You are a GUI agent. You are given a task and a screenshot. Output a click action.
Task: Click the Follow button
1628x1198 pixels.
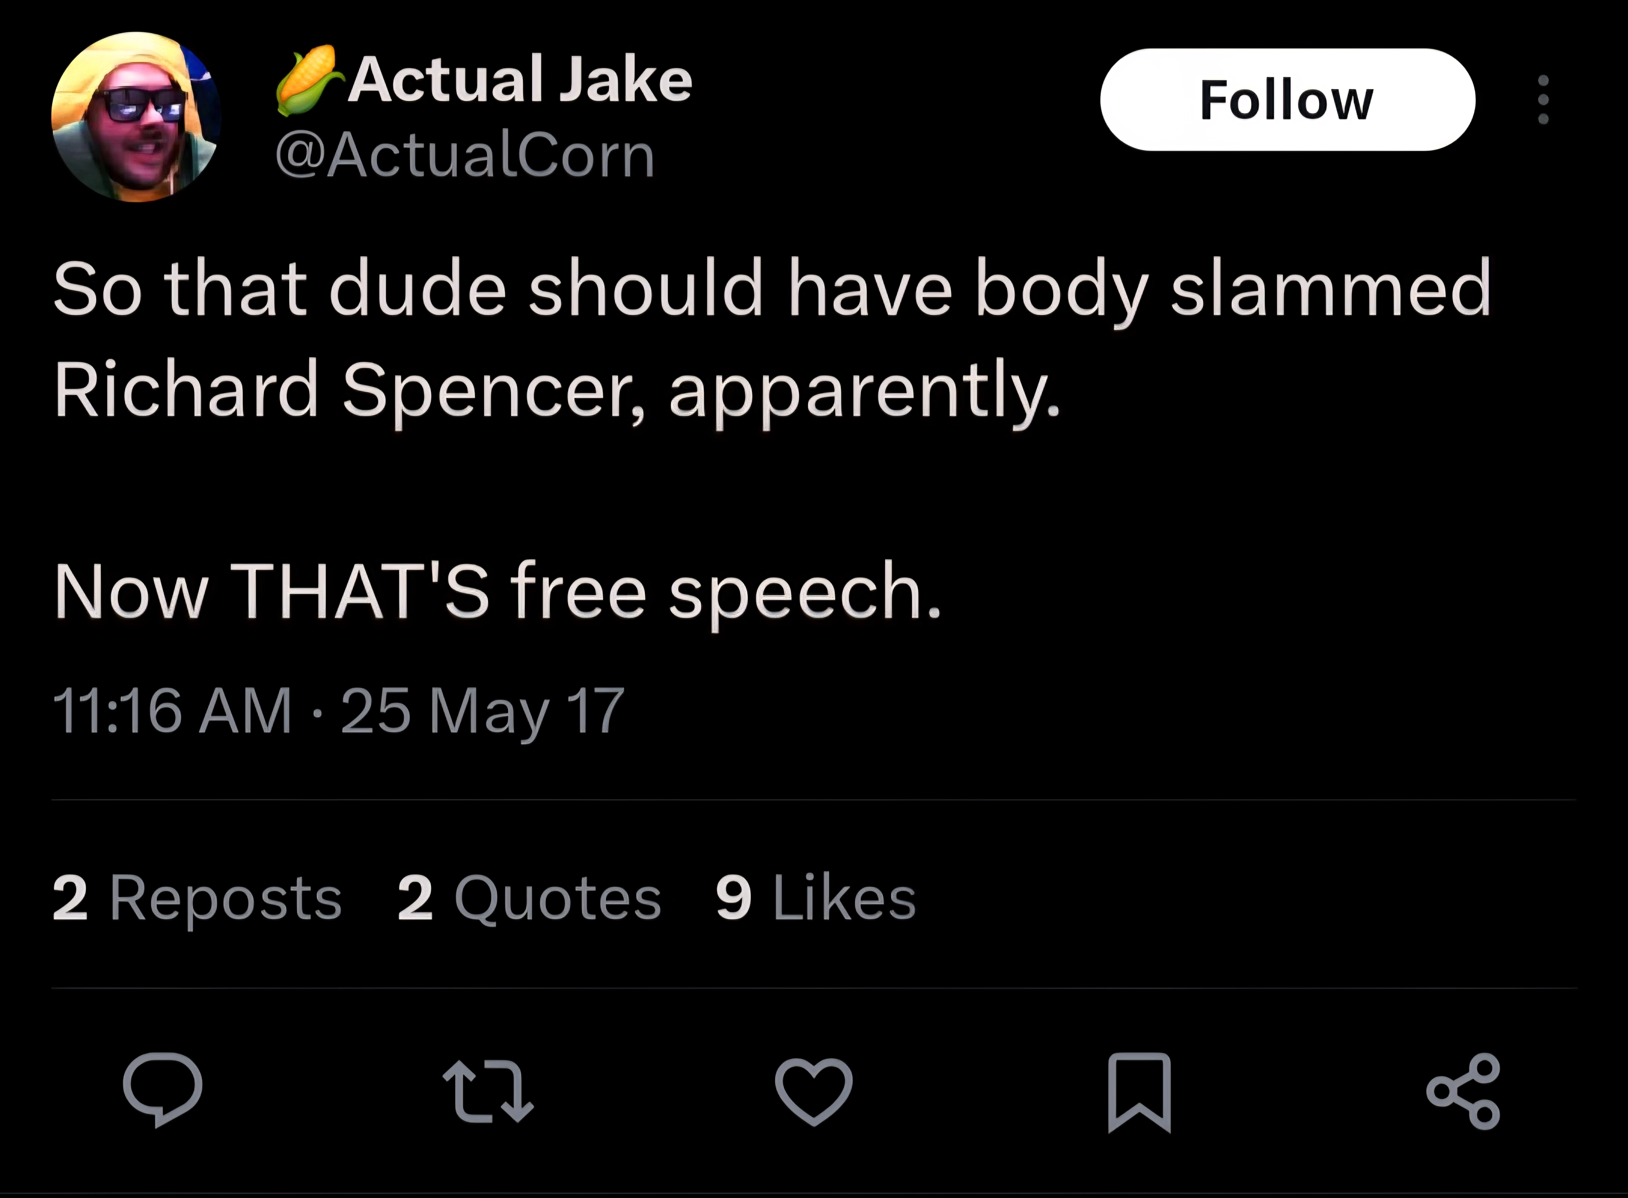1287,99
